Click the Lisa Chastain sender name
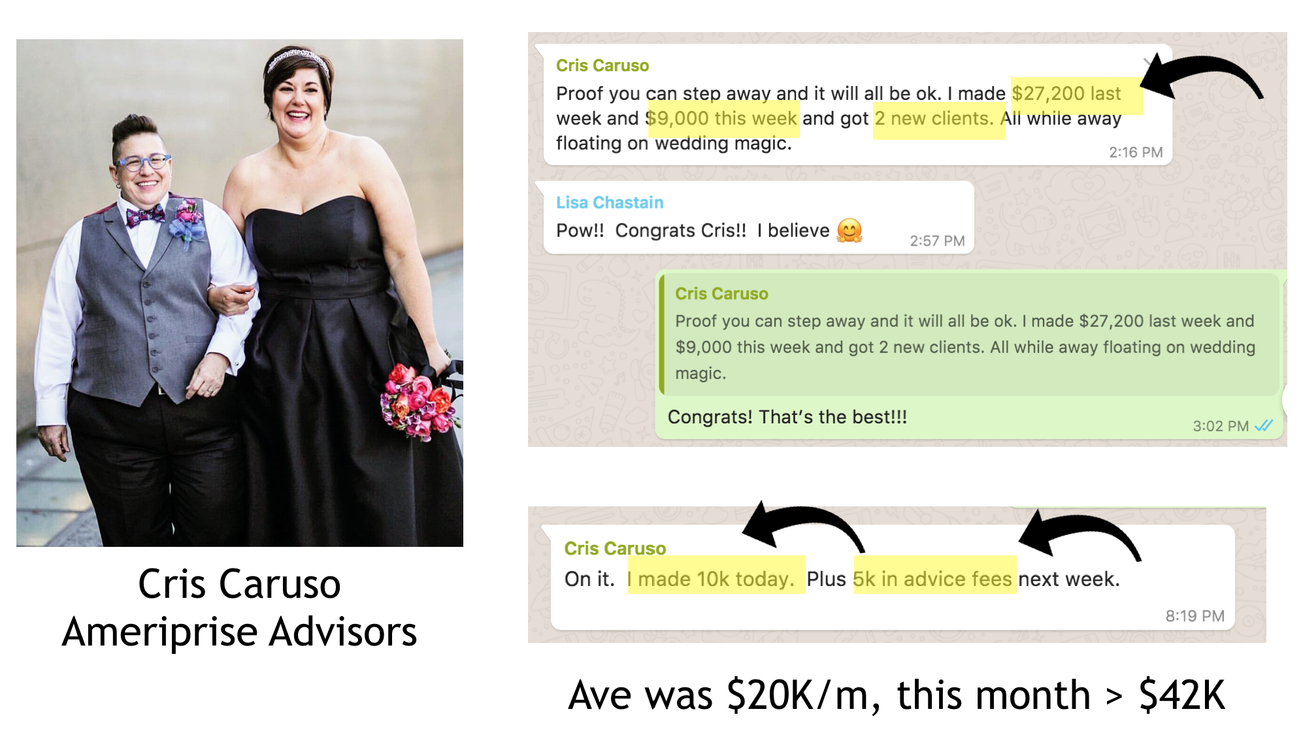This screenshot has width=1303, height=737. tap(610, 203)
